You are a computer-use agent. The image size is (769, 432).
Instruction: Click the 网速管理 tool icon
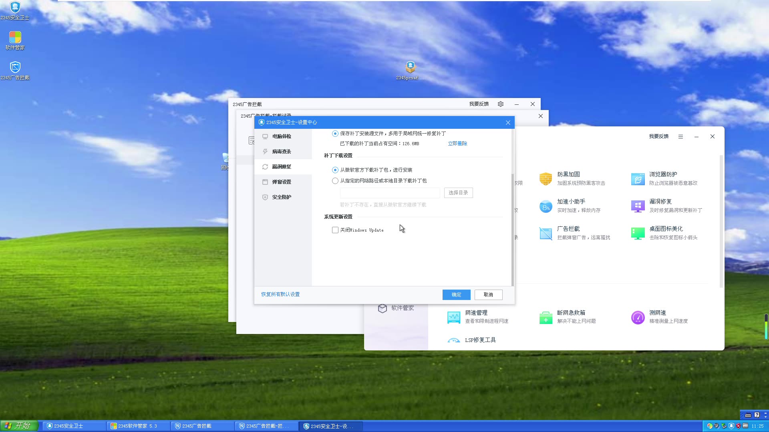[x=454, y=317]
